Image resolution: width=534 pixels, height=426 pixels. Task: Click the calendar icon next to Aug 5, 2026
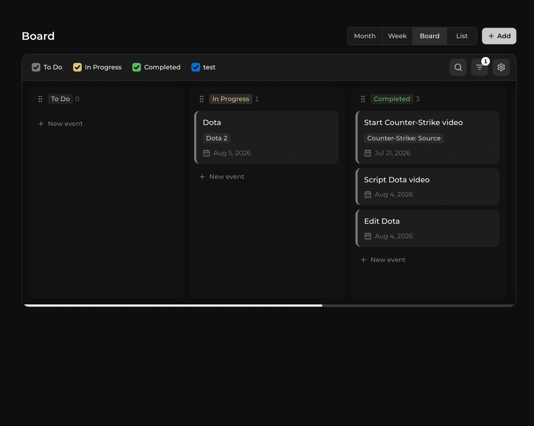(x=207, y=153)
